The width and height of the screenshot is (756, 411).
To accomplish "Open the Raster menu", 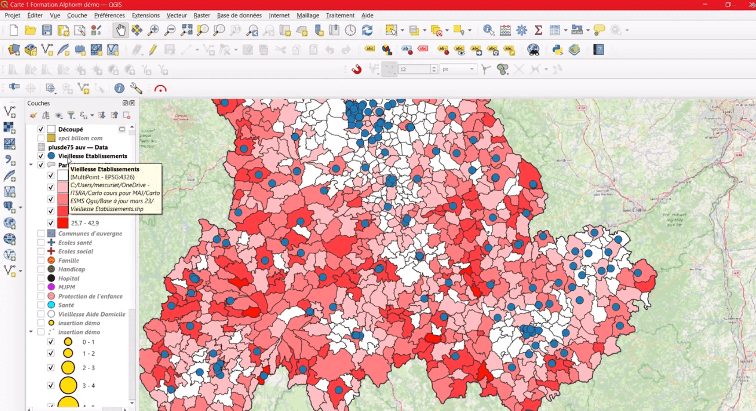I will click(202, 15).
